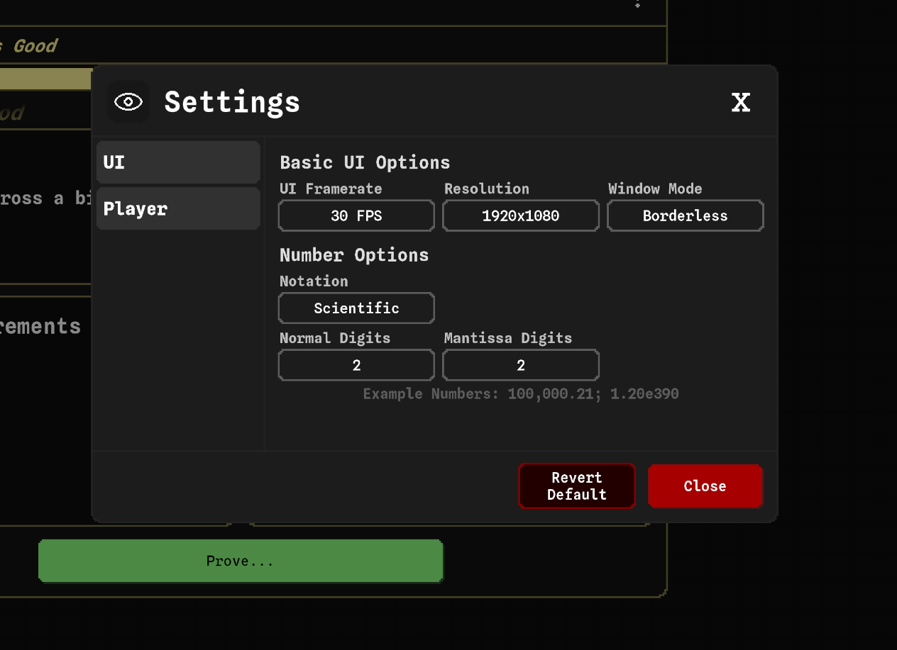Click the Example Numbers preview text

coord(520,394)
